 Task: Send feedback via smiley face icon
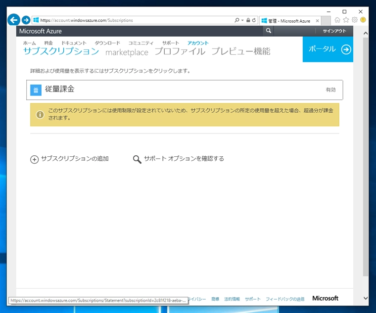pos(363,20)
